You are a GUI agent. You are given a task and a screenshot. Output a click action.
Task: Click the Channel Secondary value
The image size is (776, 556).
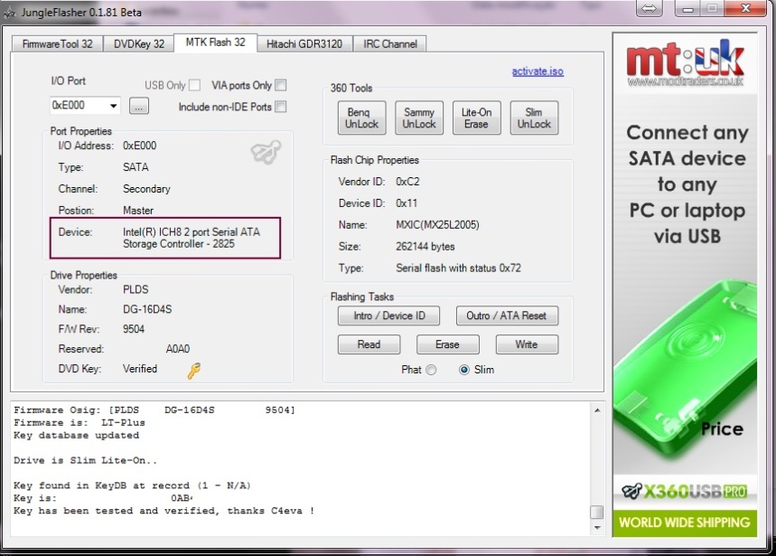(x=146, y=189)
